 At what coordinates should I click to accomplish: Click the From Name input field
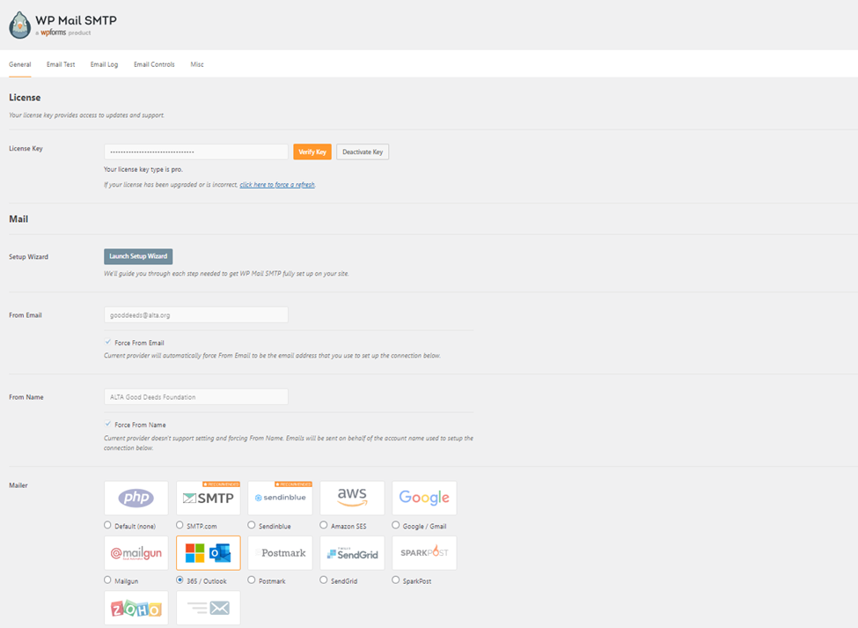click(196, 397)
